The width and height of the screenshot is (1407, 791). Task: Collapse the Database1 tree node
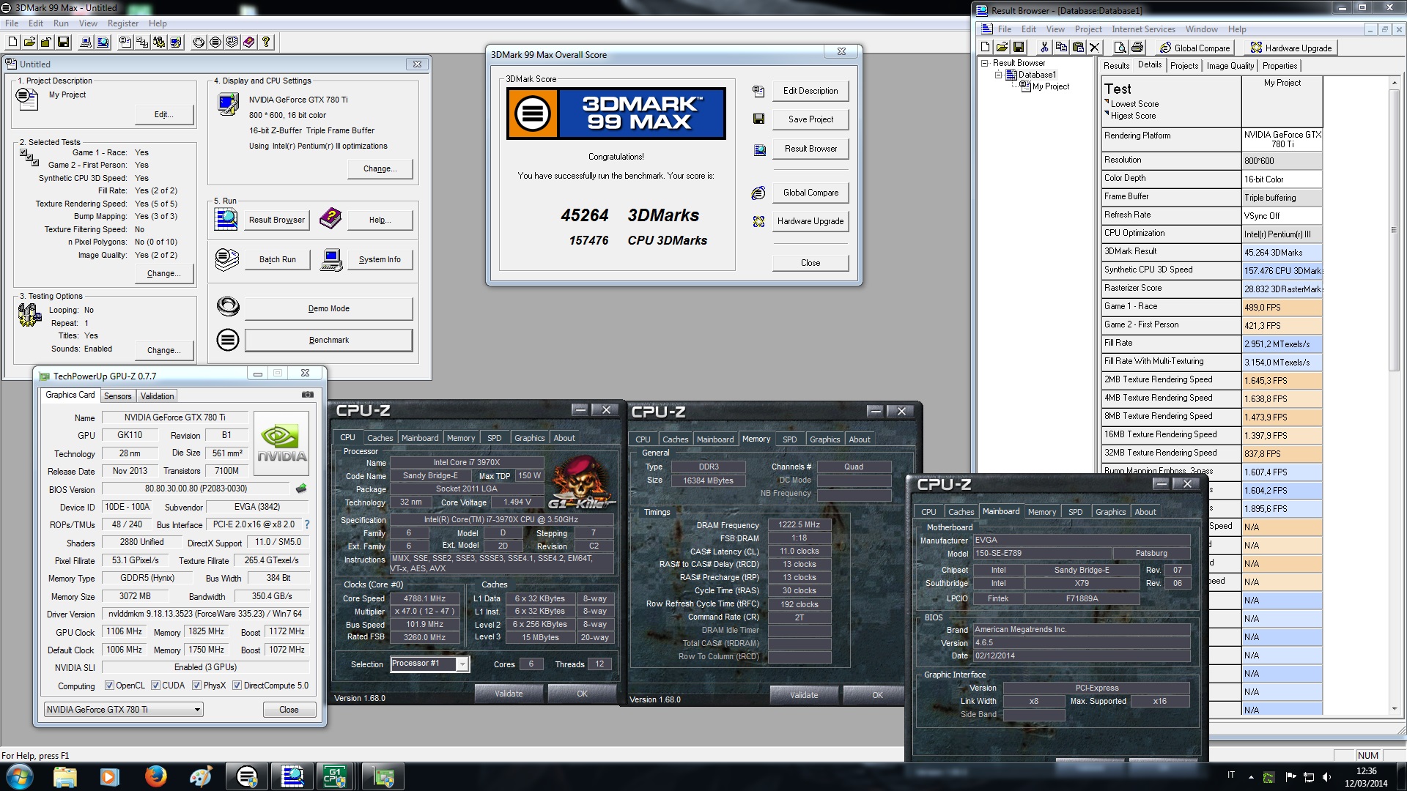pos(998,75)
